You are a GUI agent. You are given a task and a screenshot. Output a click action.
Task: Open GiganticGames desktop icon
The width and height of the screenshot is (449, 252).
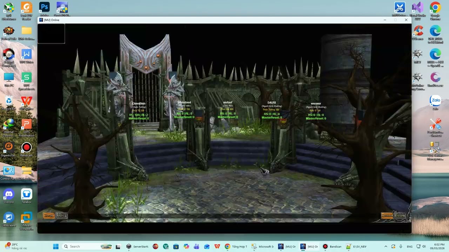point(9,149)
